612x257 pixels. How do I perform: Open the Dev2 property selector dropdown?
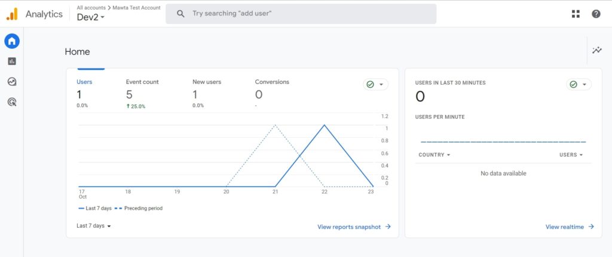[x=91, y=17]
